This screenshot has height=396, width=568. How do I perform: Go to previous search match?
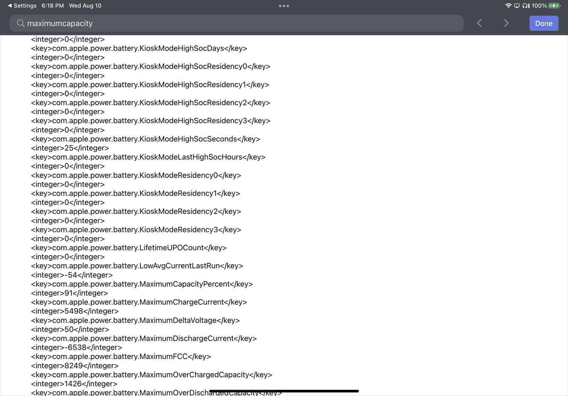[479, 23]
